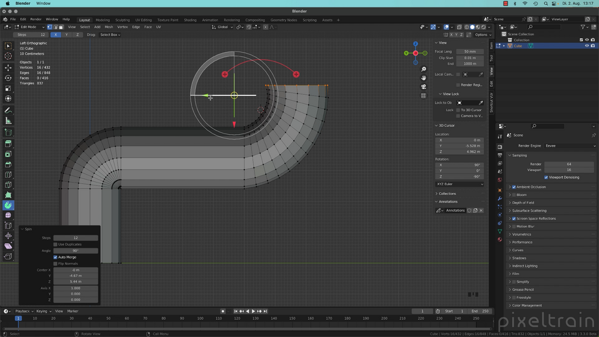Open the Edit Mode dropdown

tap(30, 27)
